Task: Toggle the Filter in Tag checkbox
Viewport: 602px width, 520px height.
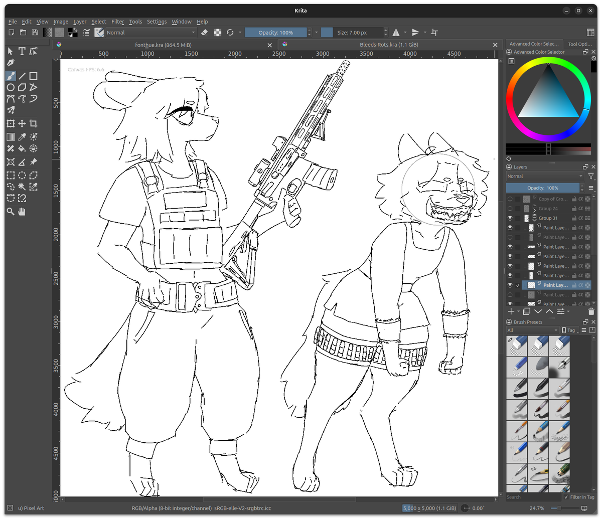Action: click(566, 497)
